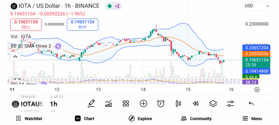Change chart type via the candlestick icon
This screenshot has height=125, width=279.
point(178,103)
